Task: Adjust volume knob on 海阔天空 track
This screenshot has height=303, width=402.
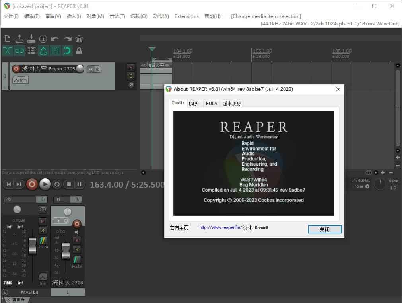Action: 80,68
